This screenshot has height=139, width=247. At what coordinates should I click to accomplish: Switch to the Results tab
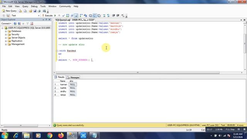pos(59,77)
